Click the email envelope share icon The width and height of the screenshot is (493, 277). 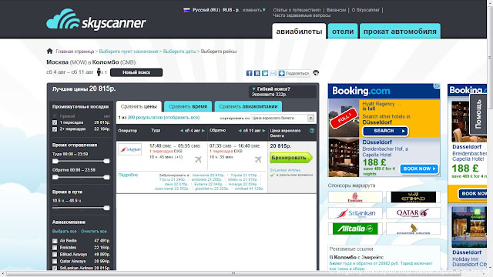pos(273,73)
